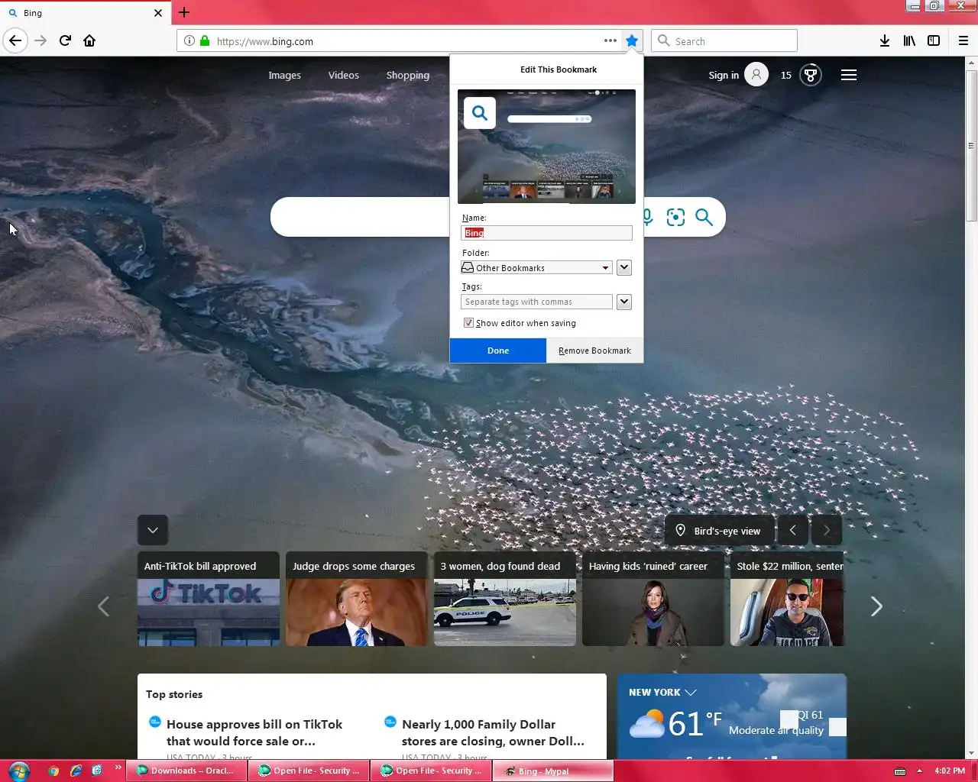Switch to Bing - Mypal taskbar window

pyautogui.click(x=553, y=771)
